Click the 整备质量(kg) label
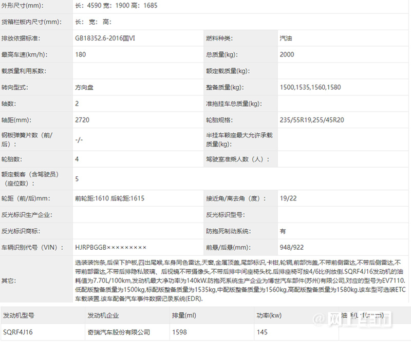The image size is (411, 342). [225, 87]
